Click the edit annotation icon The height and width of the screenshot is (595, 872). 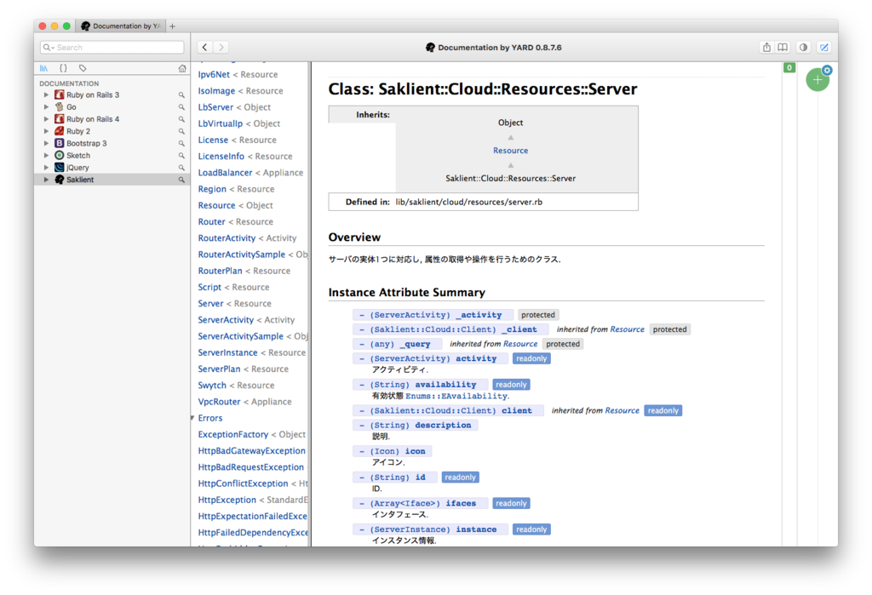point(824,48)
